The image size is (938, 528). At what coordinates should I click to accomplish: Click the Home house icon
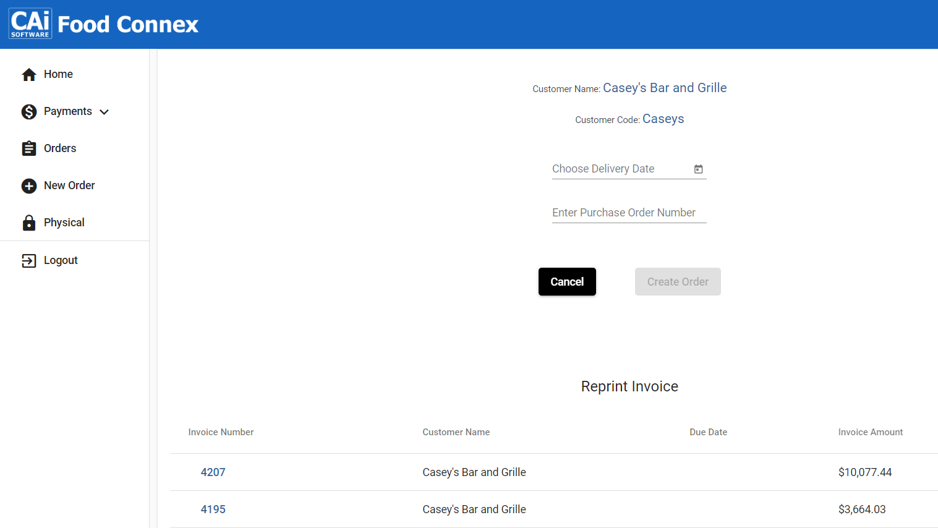(29, 75)
